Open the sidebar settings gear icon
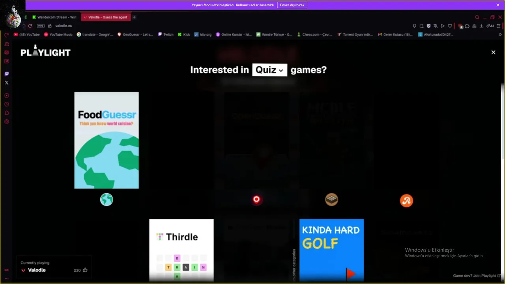 tap(7, 121)
